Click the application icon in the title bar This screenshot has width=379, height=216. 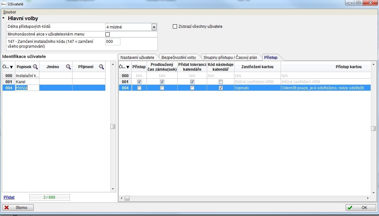coord(4,4)
